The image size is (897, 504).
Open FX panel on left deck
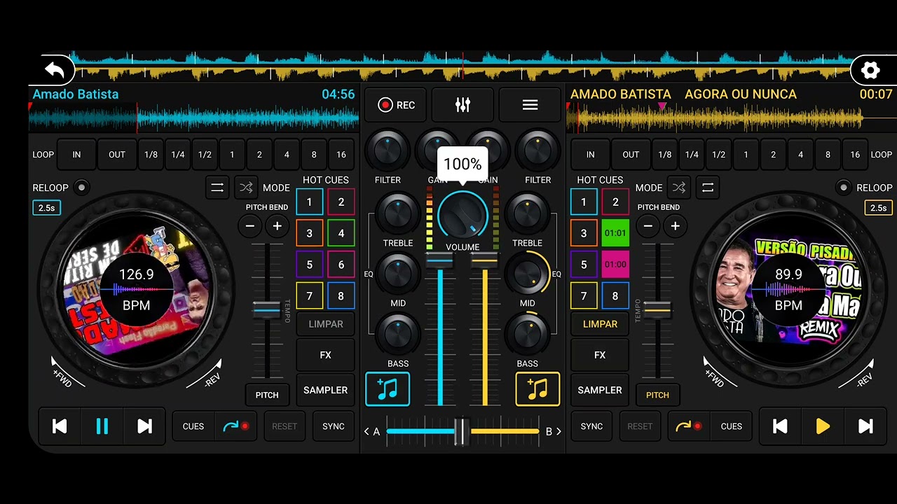(x=326, y=355)
